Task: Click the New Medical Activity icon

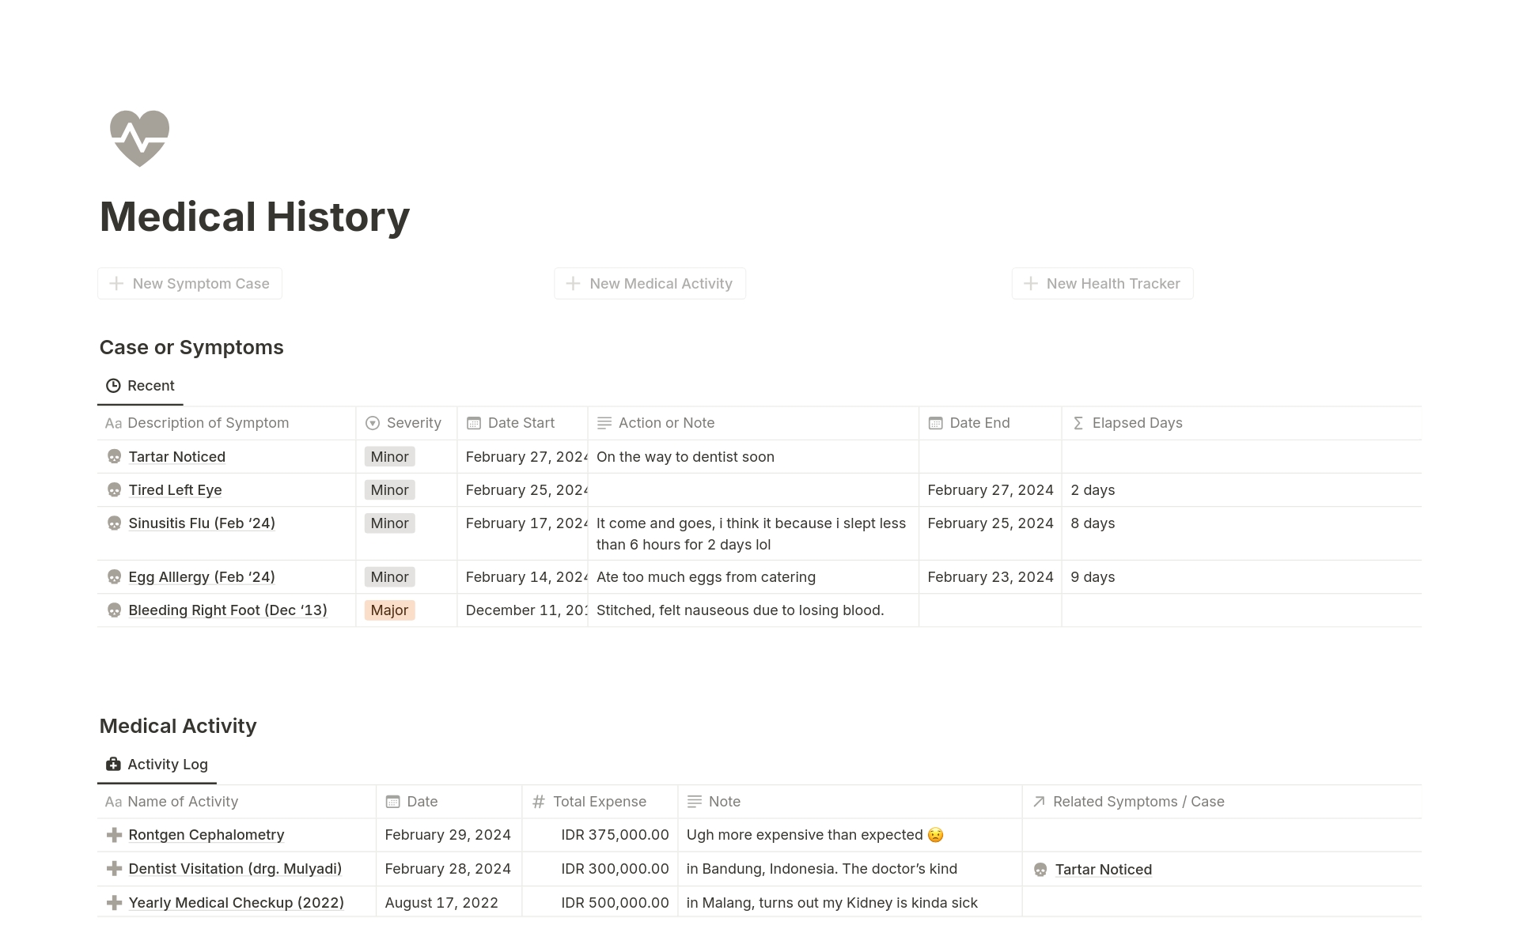Action: [x=573, y=283]
